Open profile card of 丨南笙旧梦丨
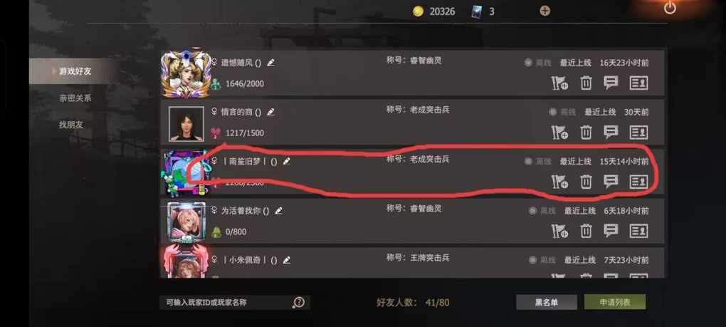 (638, 182)
